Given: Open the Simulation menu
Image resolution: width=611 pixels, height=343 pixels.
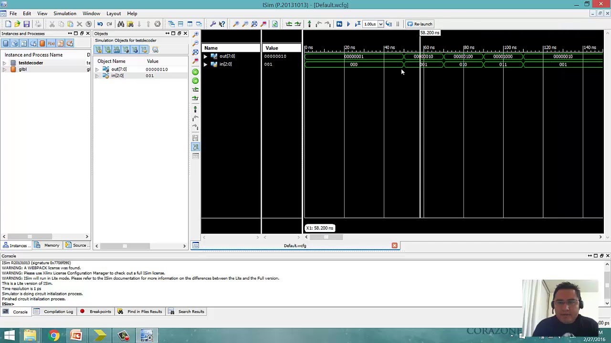Looking at the screenshot, I should pos(64,13).
